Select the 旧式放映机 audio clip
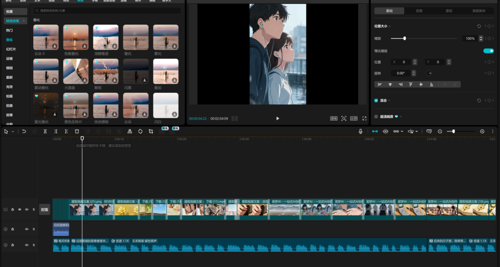Screen dimensions: 500x267 61,229
